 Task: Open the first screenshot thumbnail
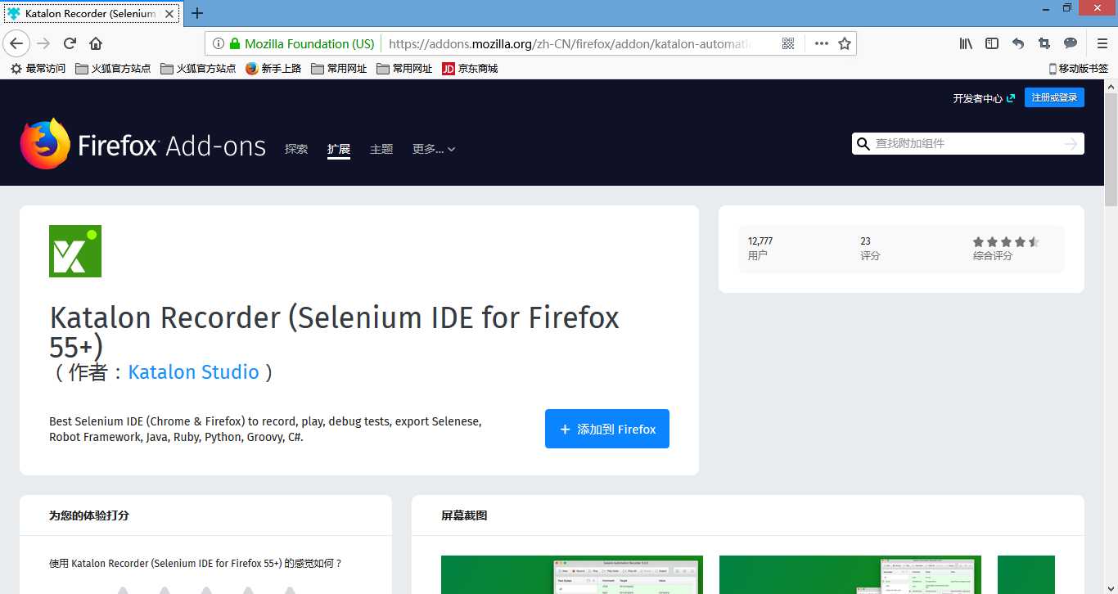point(572,574)
